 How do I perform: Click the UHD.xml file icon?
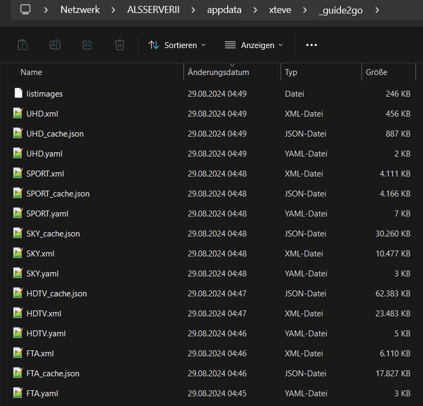click(18, 113)
